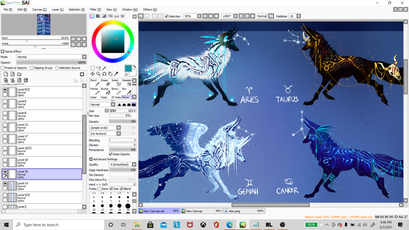This screenshot has width=409, height=230.
Task: Select the Lasso tool
Action: click(98, 68)
